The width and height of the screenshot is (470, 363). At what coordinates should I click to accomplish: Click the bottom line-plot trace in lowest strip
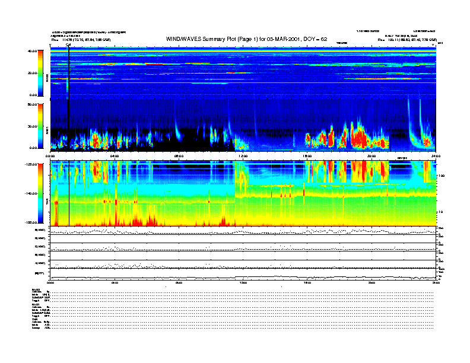(243, 277)
